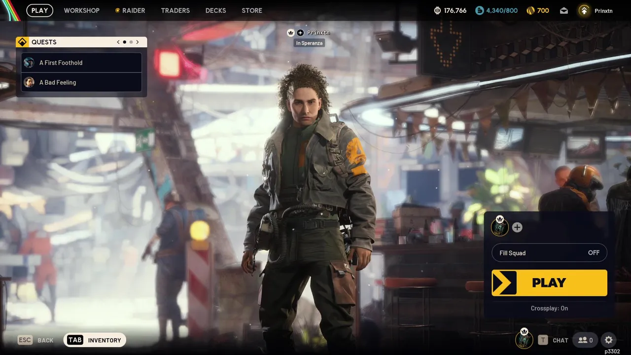
Task: Toggle Fill Squad on
Action: (x=549, y=253)
